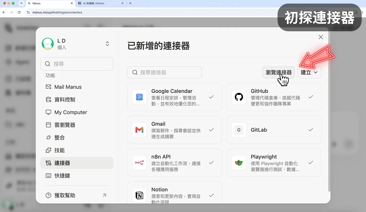Click the Chrome address bar URL
Viewport: 366px width, 212px height.
pyautogui.click(x=57, y=12)
